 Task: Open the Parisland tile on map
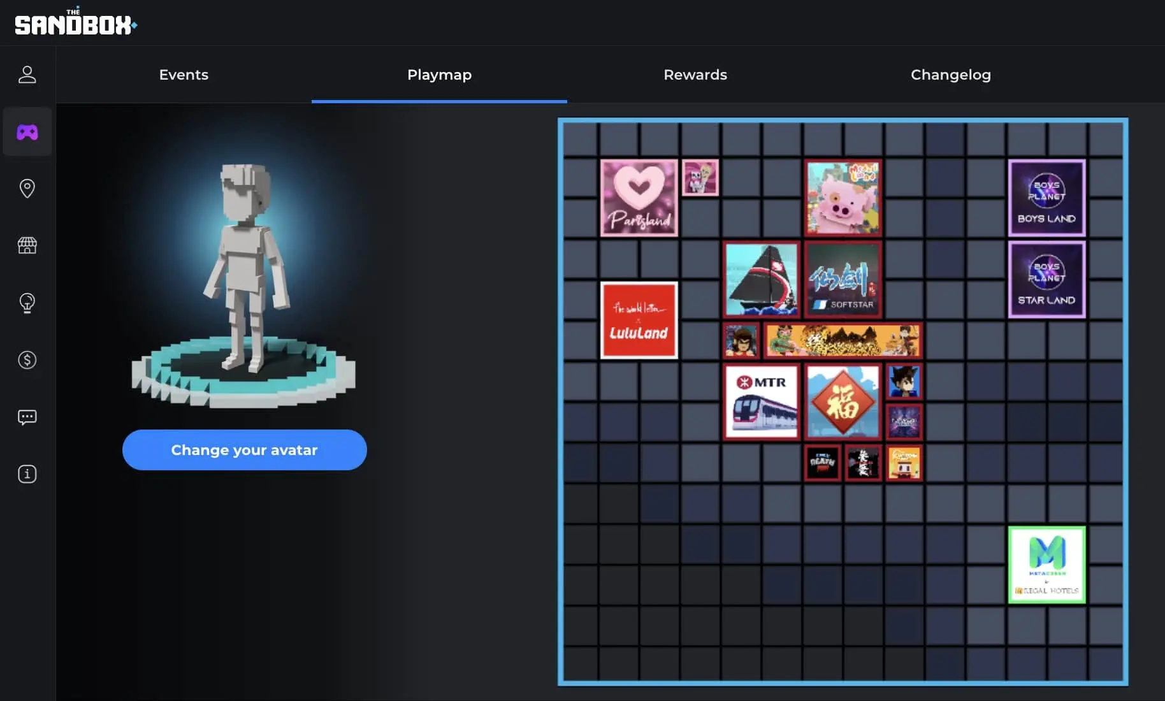click(x=639, y=198)
